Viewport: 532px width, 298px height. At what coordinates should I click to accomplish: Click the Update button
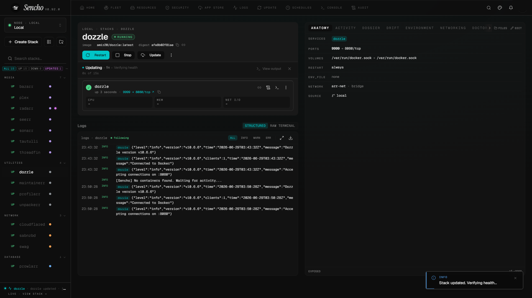pyautogui.click(x=151, y=55)
